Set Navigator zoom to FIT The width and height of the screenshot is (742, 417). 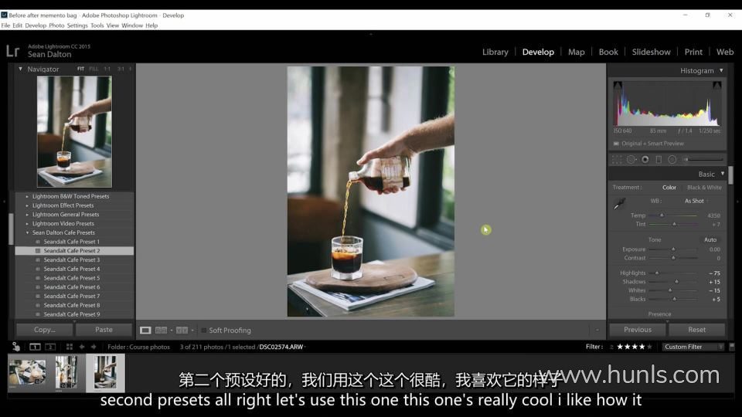(x=81, y=69)
